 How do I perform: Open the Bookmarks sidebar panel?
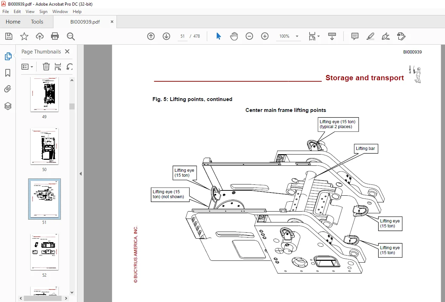(x=8, y=73)
